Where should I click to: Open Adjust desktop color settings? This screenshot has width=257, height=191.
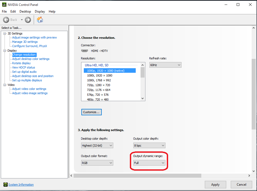(x=31, y=59)
